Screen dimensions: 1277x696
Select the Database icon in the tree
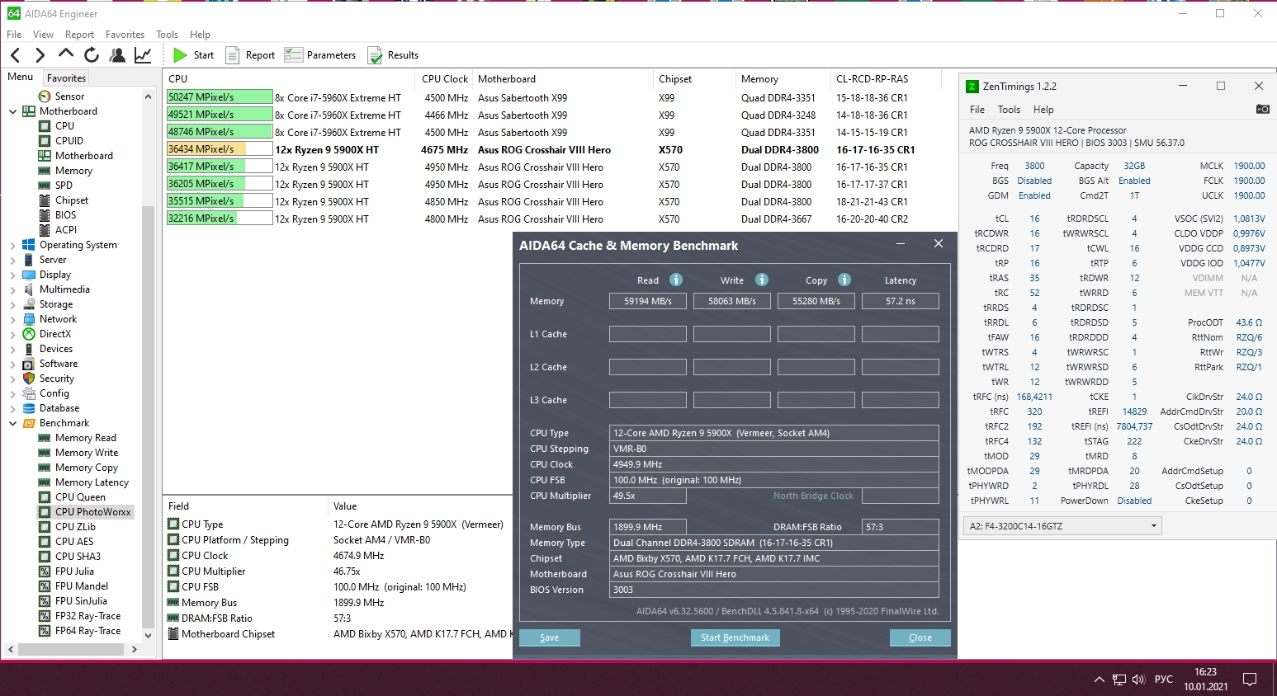[29, 408]
